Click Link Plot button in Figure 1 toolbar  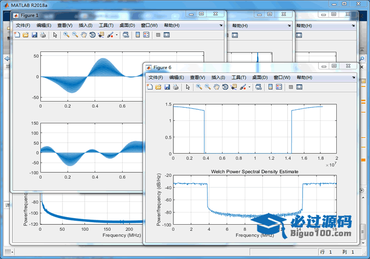click(x=126, y=35)
